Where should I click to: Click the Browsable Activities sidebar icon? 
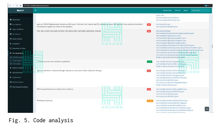click(x=11, y=48)
